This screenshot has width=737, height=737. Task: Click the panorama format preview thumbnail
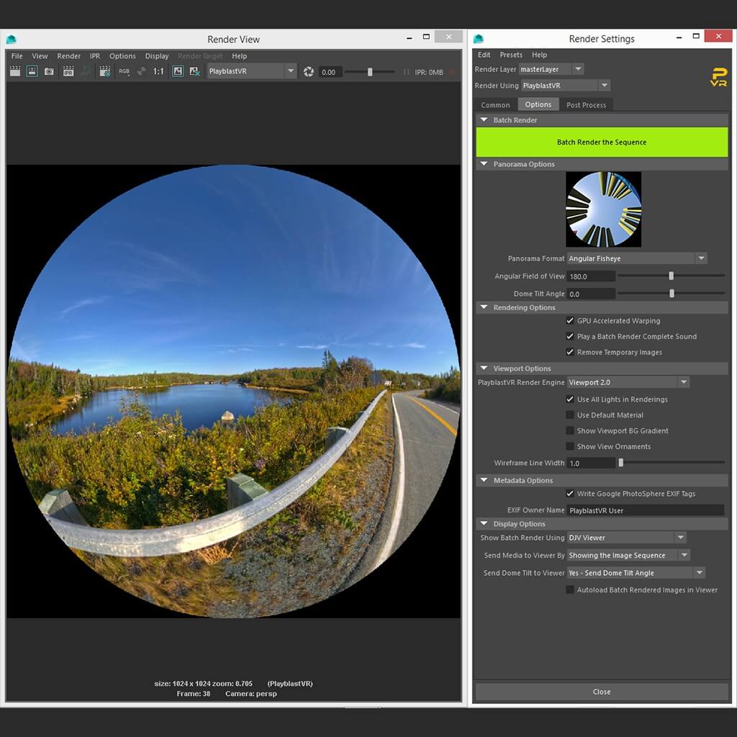(604, 209)
